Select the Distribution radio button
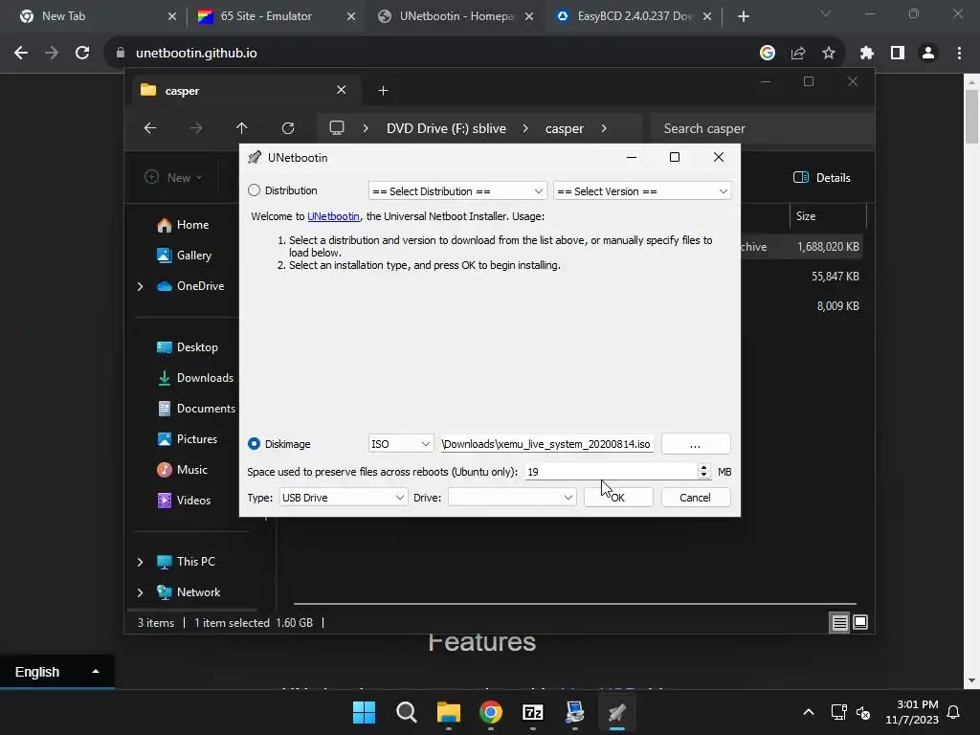This screenshot has width=980, height=735. [x=254, y=190]
